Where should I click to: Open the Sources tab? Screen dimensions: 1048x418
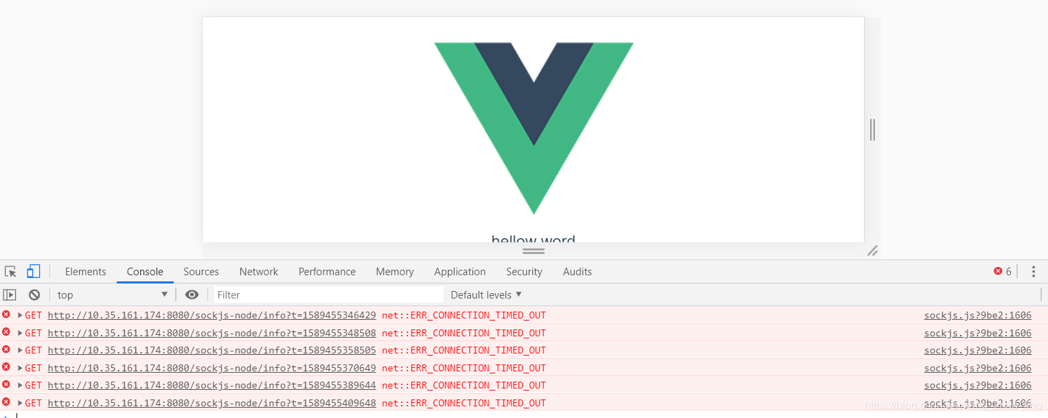click(x=201, y=272)
